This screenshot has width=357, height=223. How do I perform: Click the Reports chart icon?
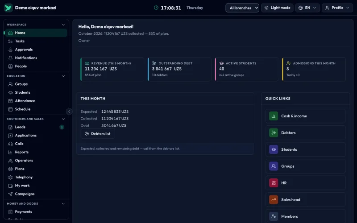tap(10, 152)
